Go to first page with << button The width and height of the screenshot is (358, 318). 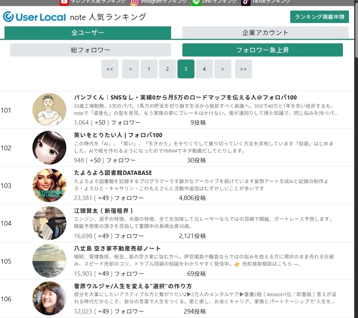[x=110, y=69]
